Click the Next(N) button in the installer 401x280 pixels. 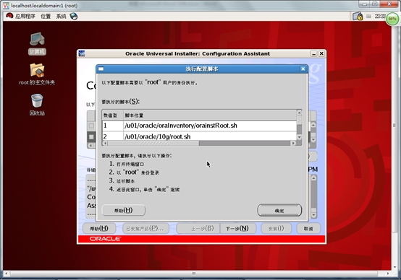pyautogui.click(x=237, y=229)
